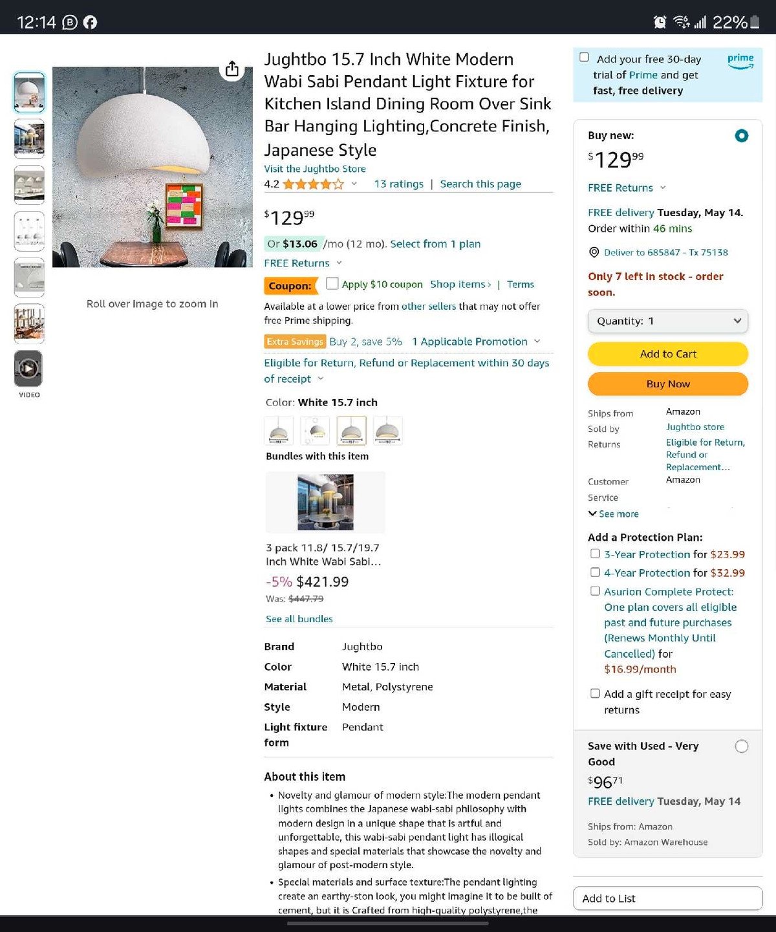776x932 pixels.
Task: Click the prime logo in trial banner
Action: 740,61
